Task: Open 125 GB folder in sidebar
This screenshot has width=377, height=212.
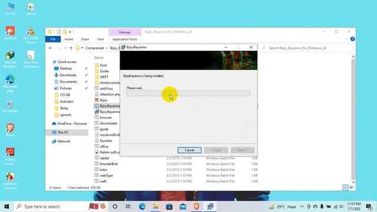Action: [x=65, y=95]
